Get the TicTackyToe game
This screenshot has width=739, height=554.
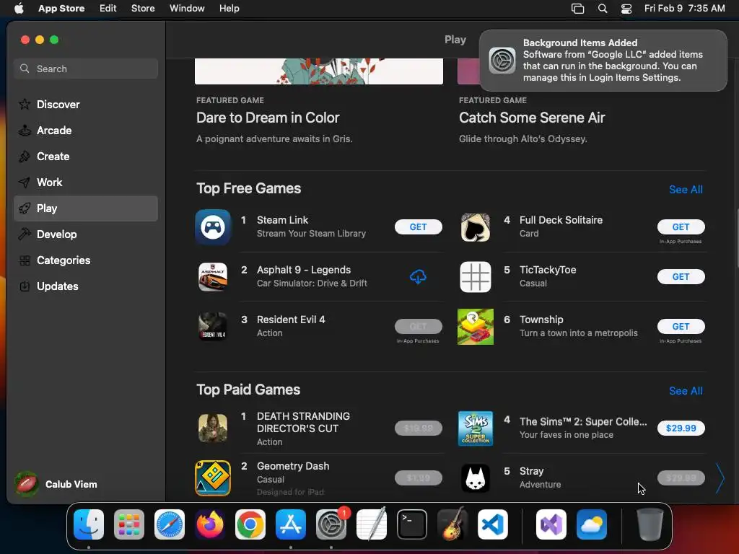pos(681,277)
